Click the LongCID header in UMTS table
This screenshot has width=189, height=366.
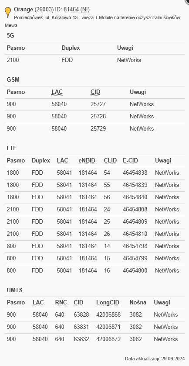click(x=108, y=303)
